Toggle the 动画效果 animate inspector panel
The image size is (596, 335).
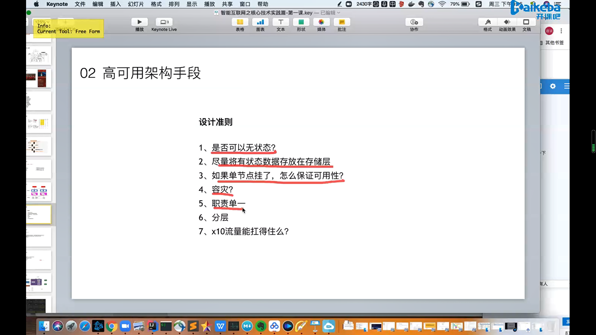(x=507, y=22)
